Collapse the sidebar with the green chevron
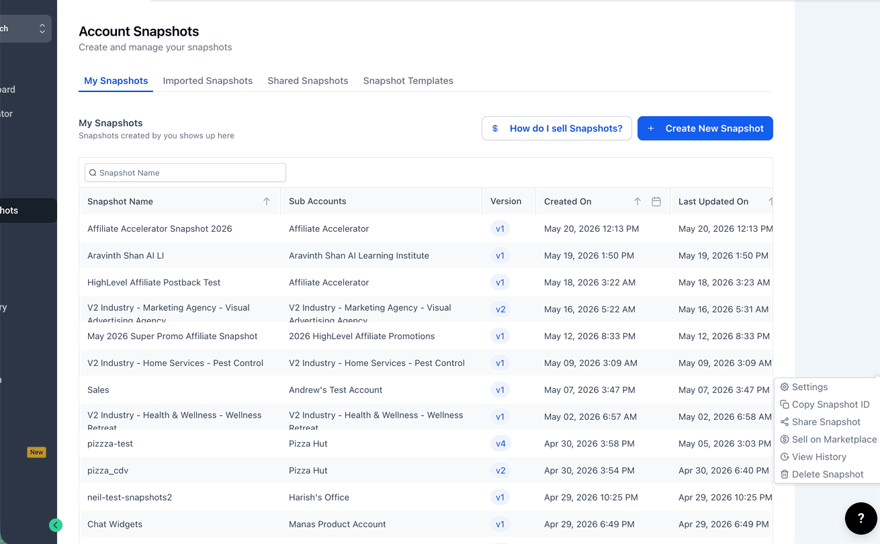Viewport: 880px width, 544px height. [56, 525]
